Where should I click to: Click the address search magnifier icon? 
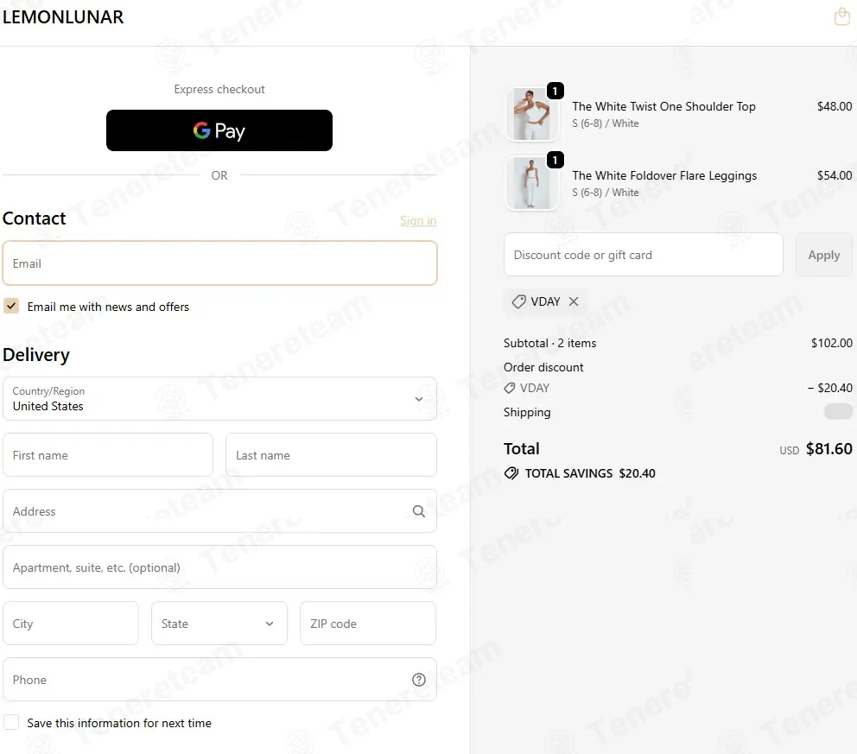(x=419, y=510)
